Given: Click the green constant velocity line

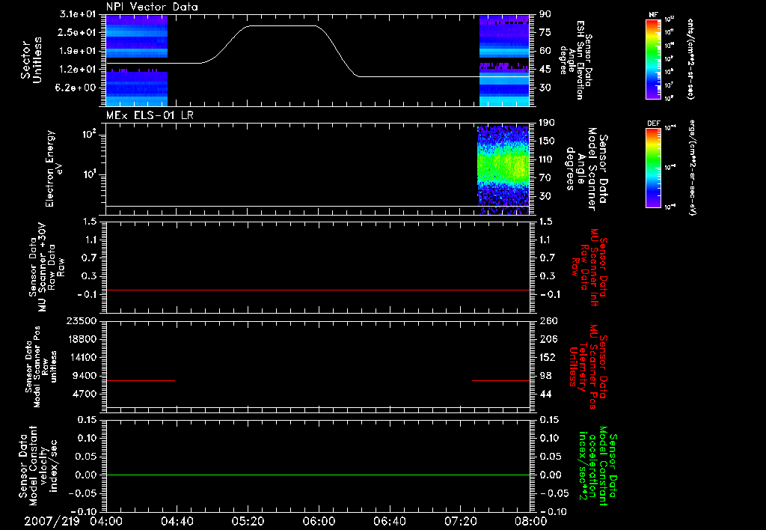Looking at the screenshot, I should point(318,475).
